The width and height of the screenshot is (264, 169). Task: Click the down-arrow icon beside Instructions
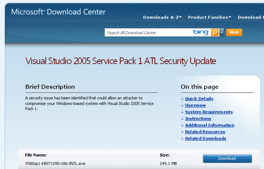click(x=182, y=119)
